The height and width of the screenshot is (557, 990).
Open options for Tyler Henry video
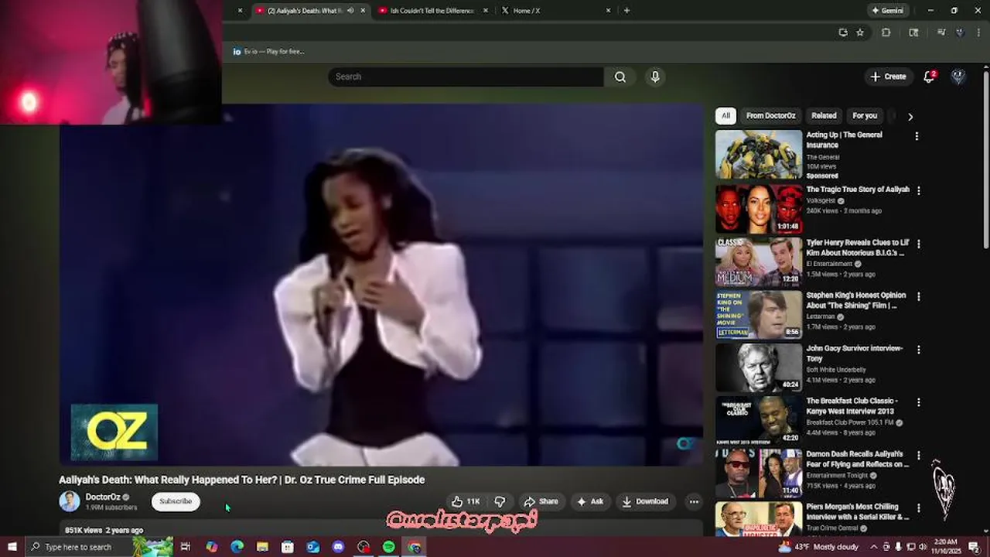click(x=919, y=244)
